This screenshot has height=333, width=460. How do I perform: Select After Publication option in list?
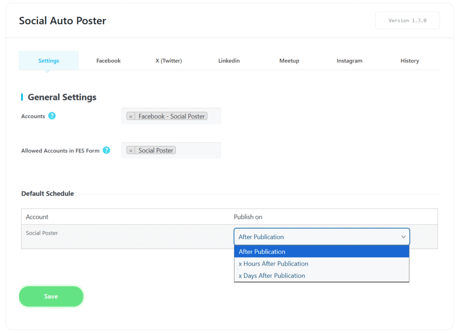pos(321,252)
